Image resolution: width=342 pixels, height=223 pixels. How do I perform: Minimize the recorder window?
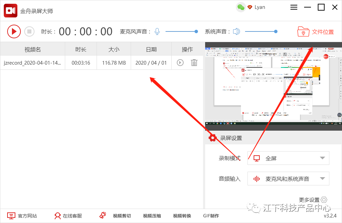[x=308, y=7]
